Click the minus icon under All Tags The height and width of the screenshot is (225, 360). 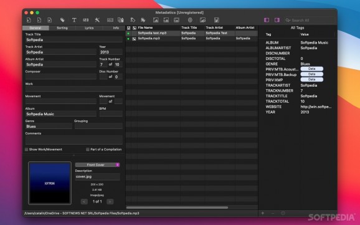point(273,213)
